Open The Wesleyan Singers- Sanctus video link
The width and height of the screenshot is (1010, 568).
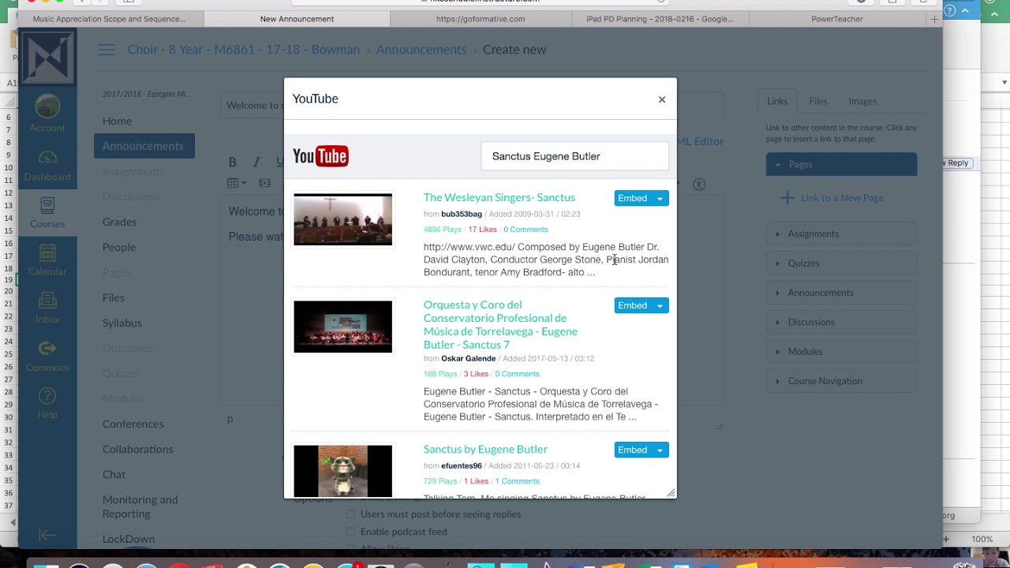click(499, 197)
